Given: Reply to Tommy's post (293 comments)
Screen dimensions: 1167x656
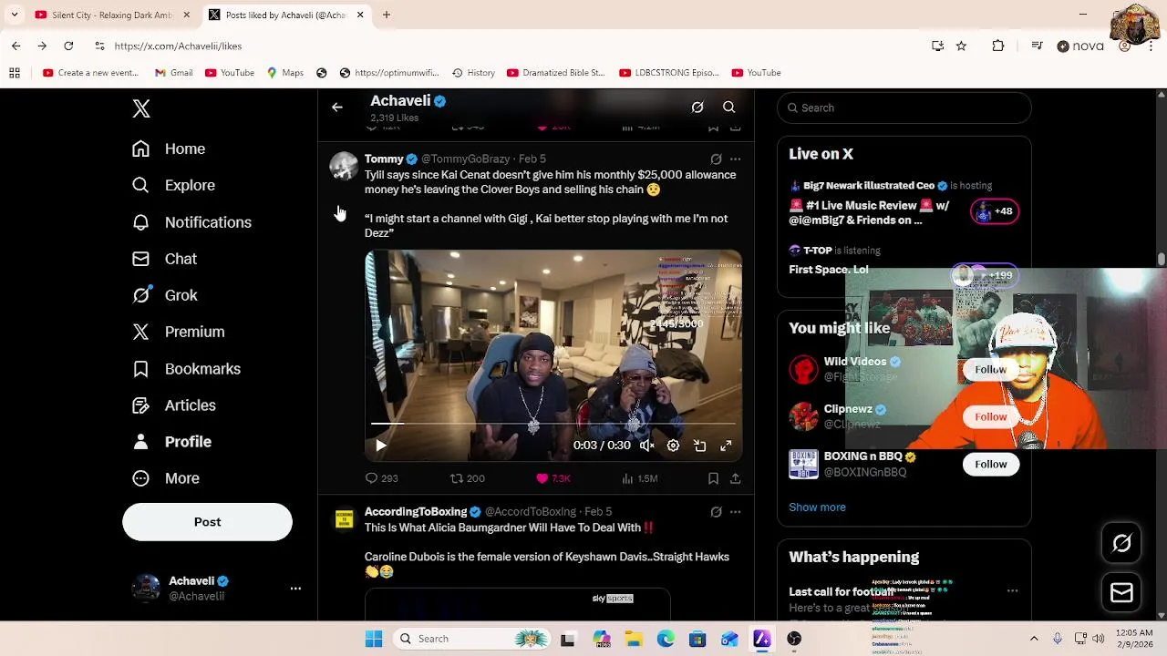Looking at the screenshot, I should (382, 478).
